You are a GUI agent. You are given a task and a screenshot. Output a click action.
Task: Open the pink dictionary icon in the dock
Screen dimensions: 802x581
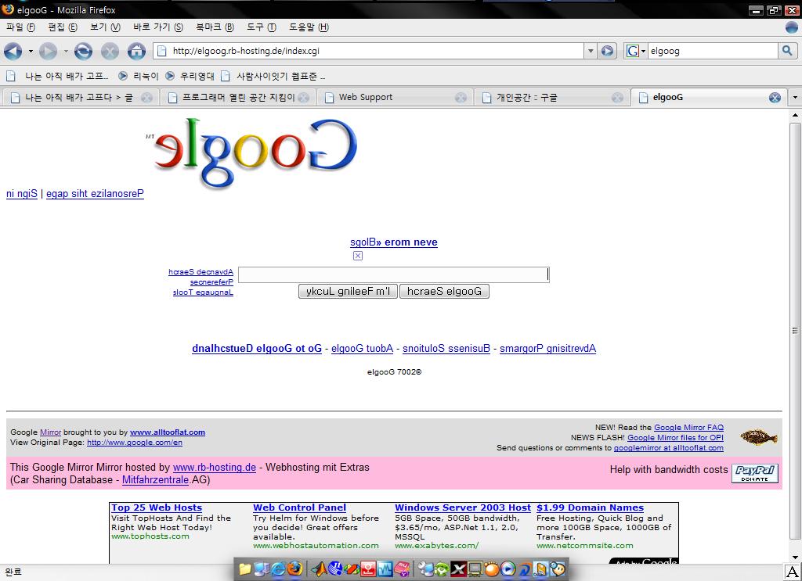402,568
